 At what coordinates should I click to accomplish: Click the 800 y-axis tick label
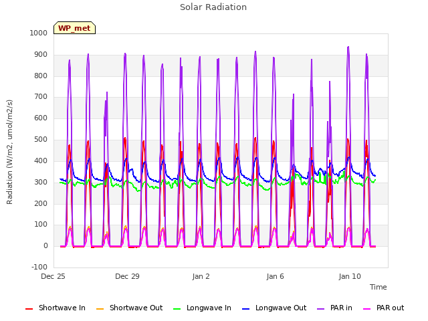tap(41, 76)
